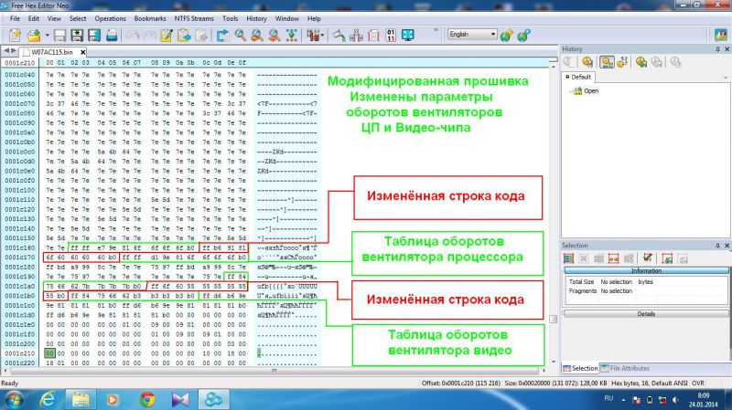Screen dimensions: 732x410
Task: Click the pattern coloring tool icon
Action: (x=291, y=35)
